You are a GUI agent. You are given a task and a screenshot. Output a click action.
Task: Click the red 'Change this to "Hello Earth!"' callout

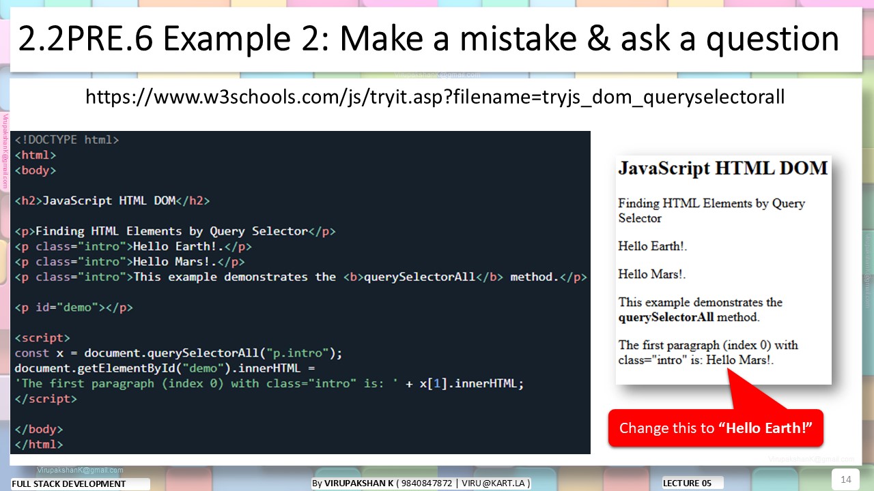coord(716,428)
